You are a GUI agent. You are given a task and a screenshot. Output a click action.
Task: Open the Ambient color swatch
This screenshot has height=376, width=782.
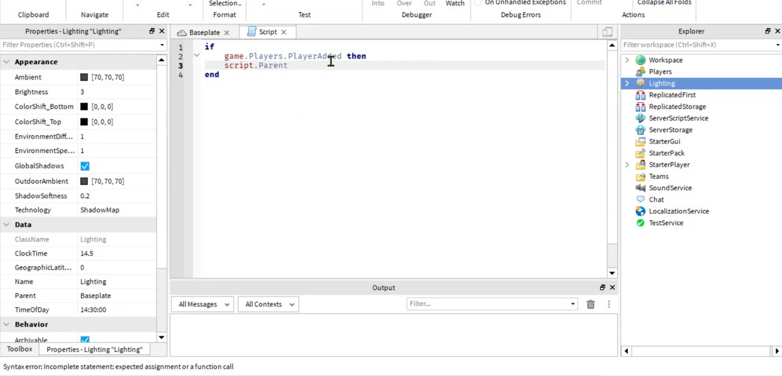click(x=84, y=78)
